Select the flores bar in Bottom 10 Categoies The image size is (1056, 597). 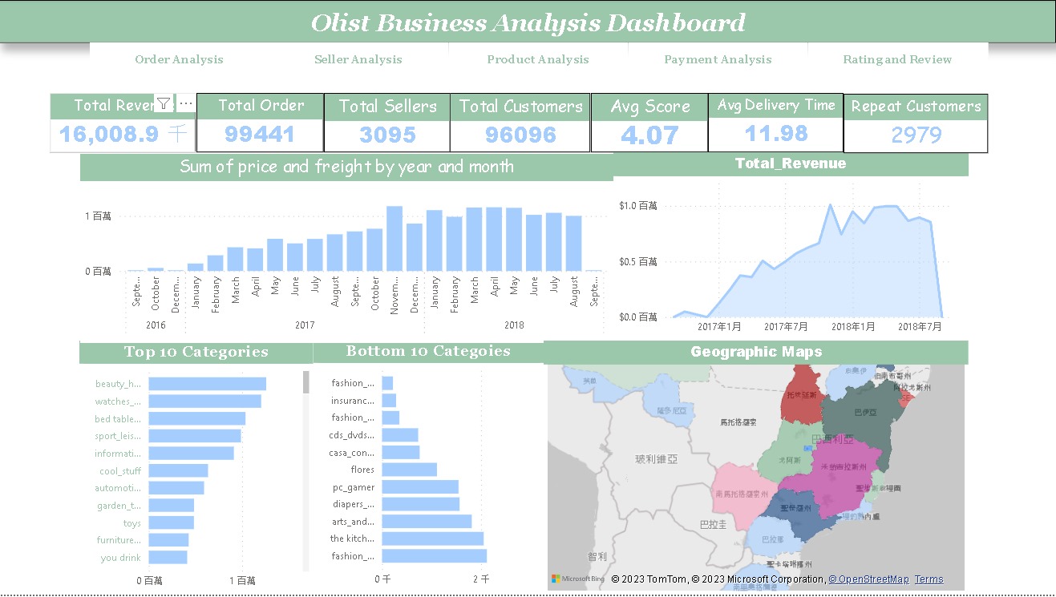click(409, 470)
